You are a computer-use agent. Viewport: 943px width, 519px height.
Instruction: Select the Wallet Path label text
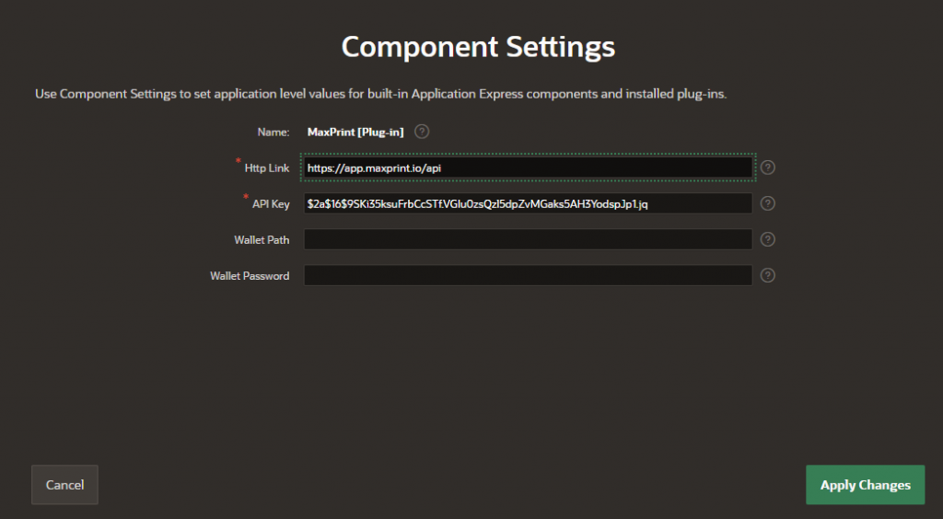(262, 240)
